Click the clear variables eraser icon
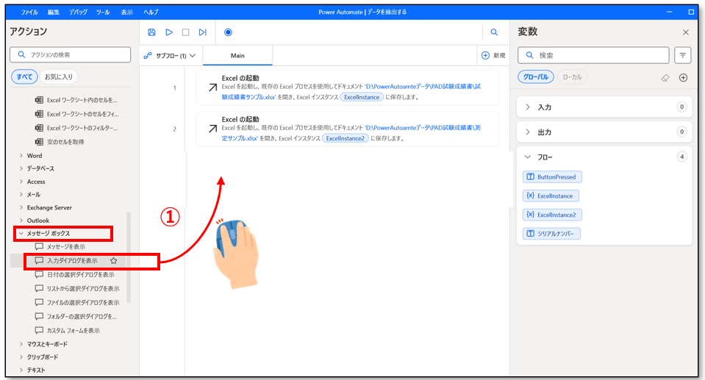The height and width of the screenshot is (380, 705). click(x=664, y=77)
